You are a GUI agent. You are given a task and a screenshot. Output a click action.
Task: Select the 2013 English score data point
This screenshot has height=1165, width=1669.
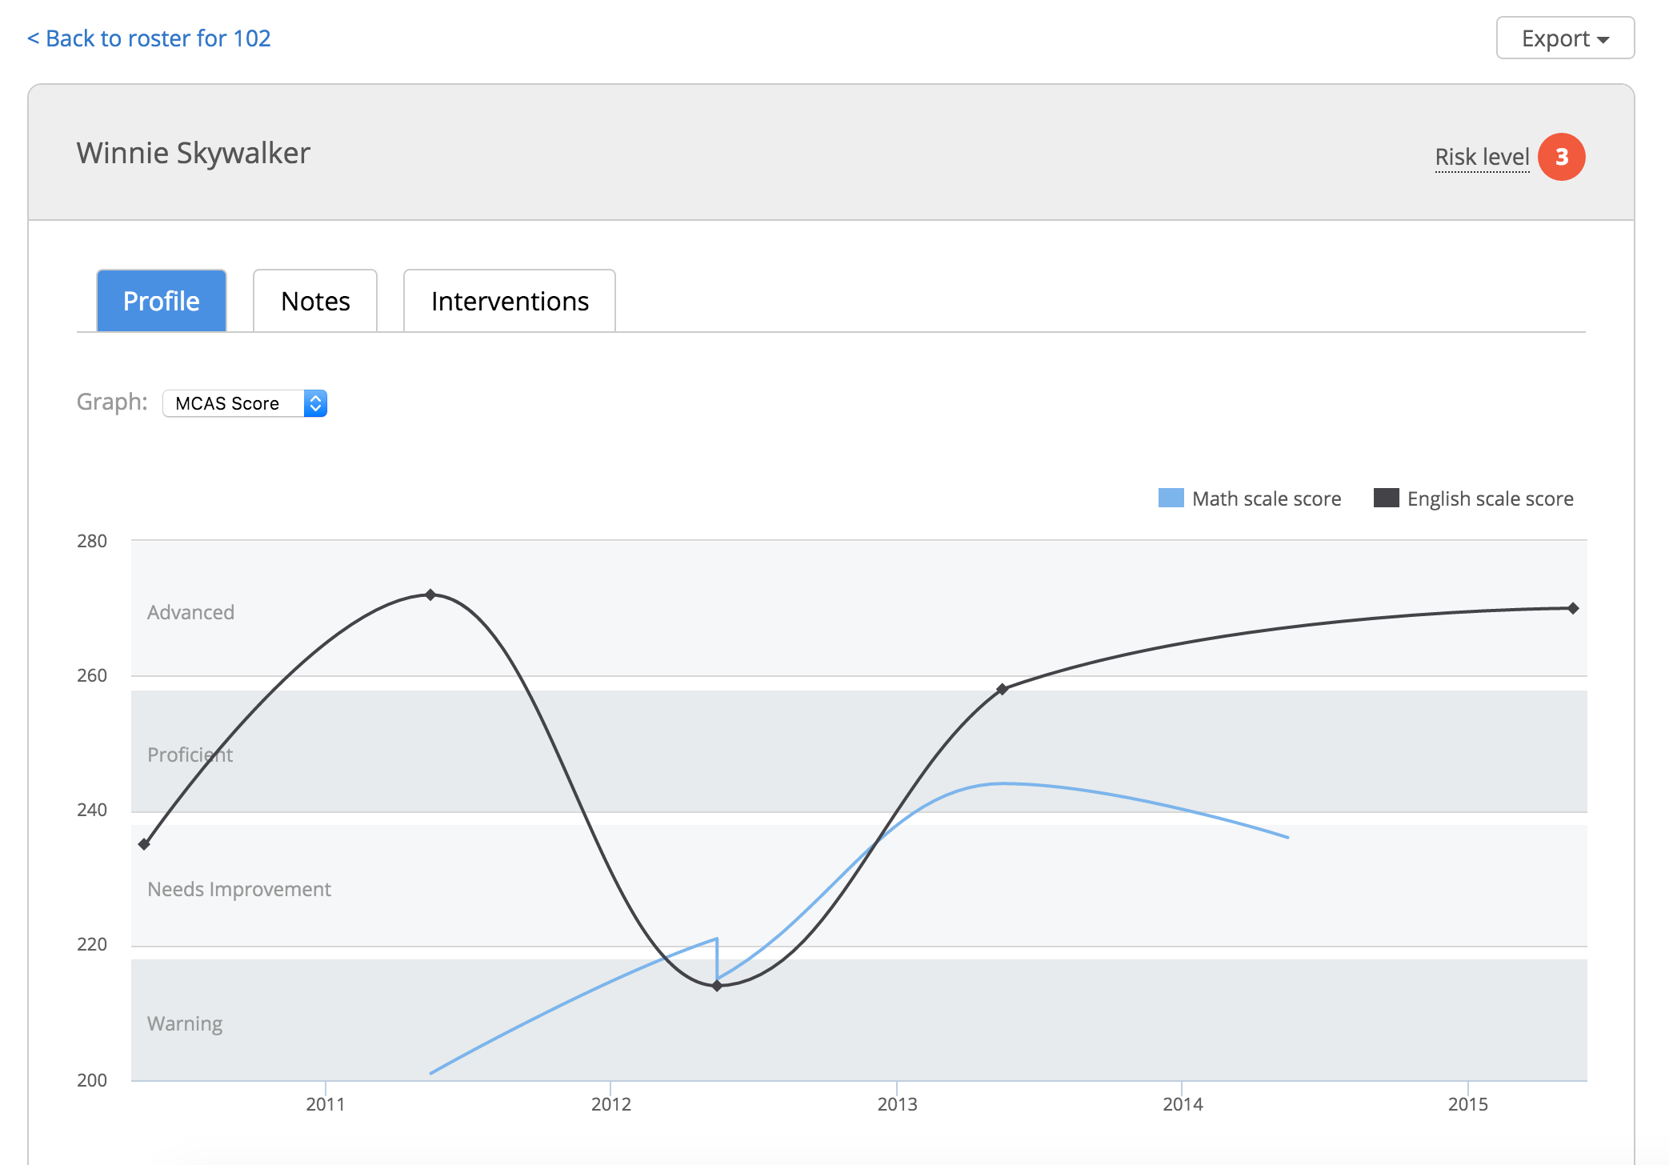(x=1002, y=689)
